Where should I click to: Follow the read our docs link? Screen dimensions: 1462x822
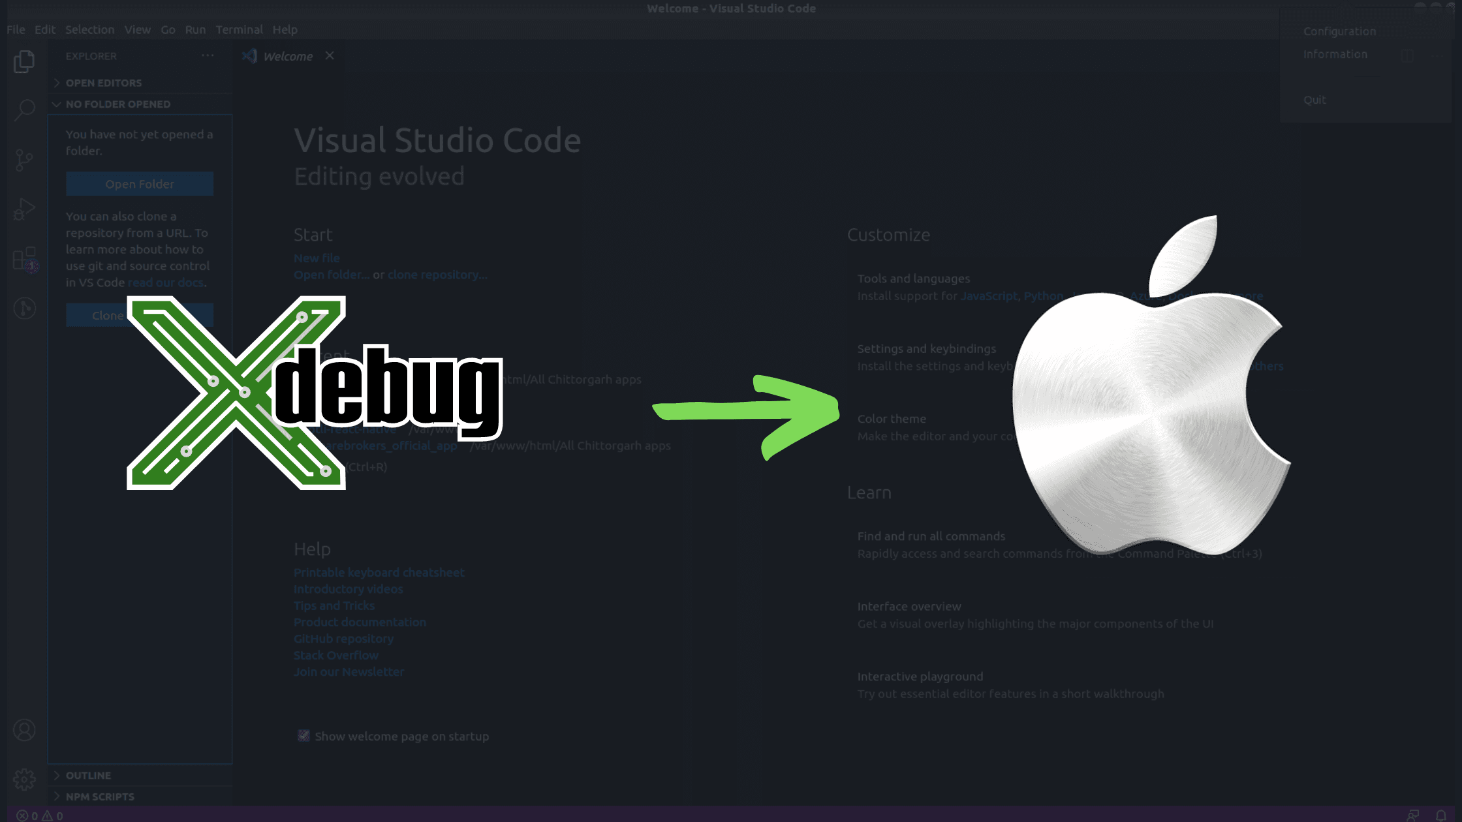166,282
